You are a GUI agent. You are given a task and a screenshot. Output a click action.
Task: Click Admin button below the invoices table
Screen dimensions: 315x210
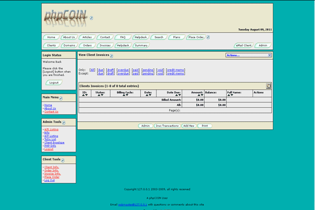[145, 126]
